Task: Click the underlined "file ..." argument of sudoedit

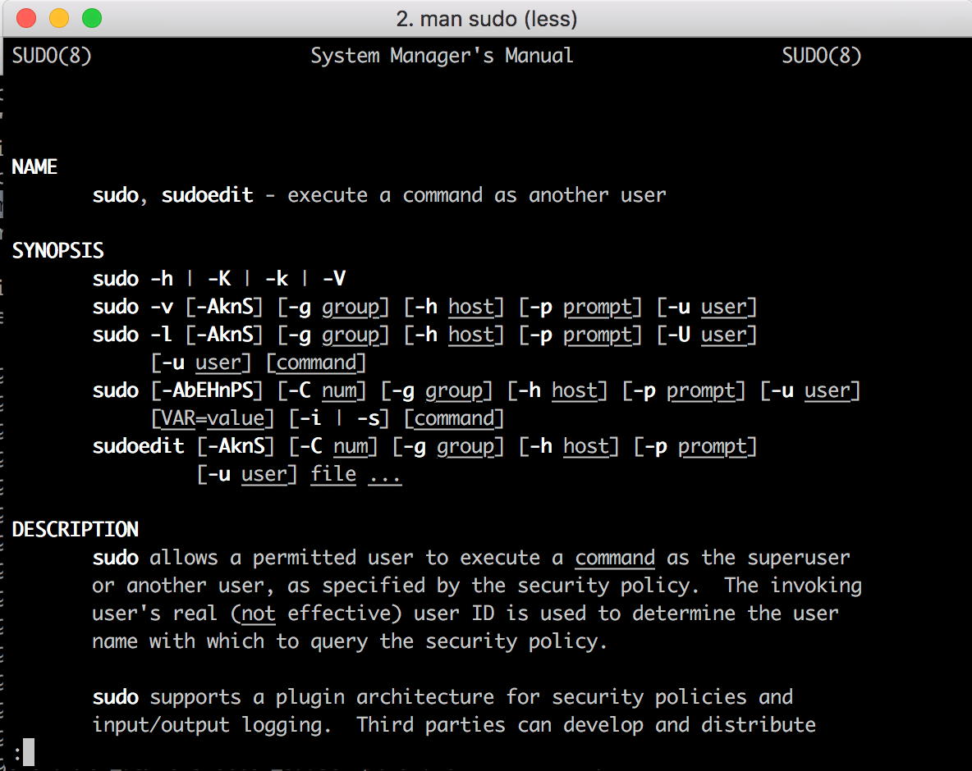Action: click(333, 474)
